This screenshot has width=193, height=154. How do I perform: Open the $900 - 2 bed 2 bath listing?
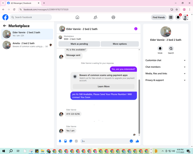click(73, 39)
